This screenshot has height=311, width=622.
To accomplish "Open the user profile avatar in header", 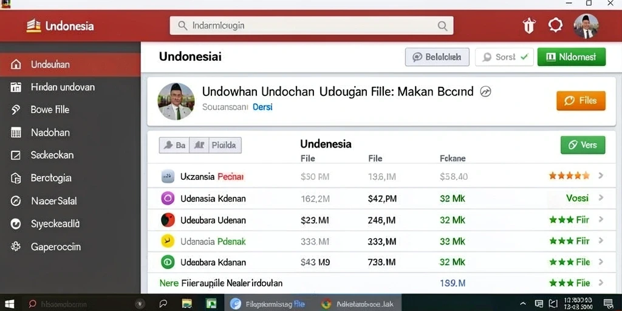I will click(x=586, y=26).
